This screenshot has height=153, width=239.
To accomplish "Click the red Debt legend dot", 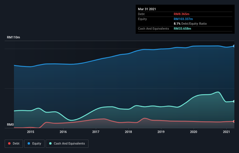I will [9, 143].
